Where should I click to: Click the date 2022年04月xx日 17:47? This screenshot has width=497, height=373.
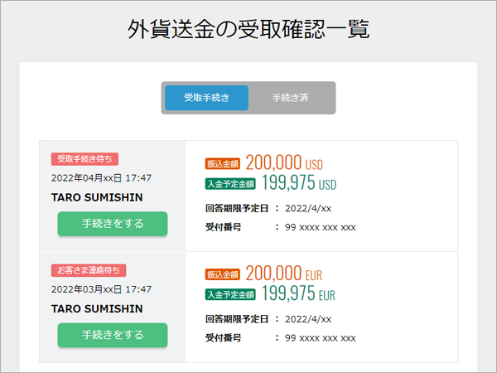(x=101, y=178)
